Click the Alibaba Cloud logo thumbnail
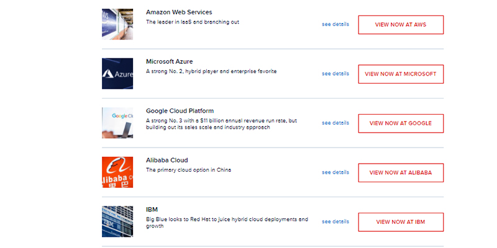The width and height of the screenshot is (497, 248). tap(117, 172)
